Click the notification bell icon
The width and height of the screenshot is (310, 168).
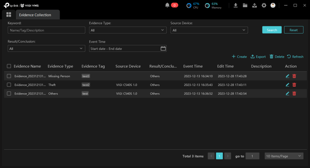167,5
